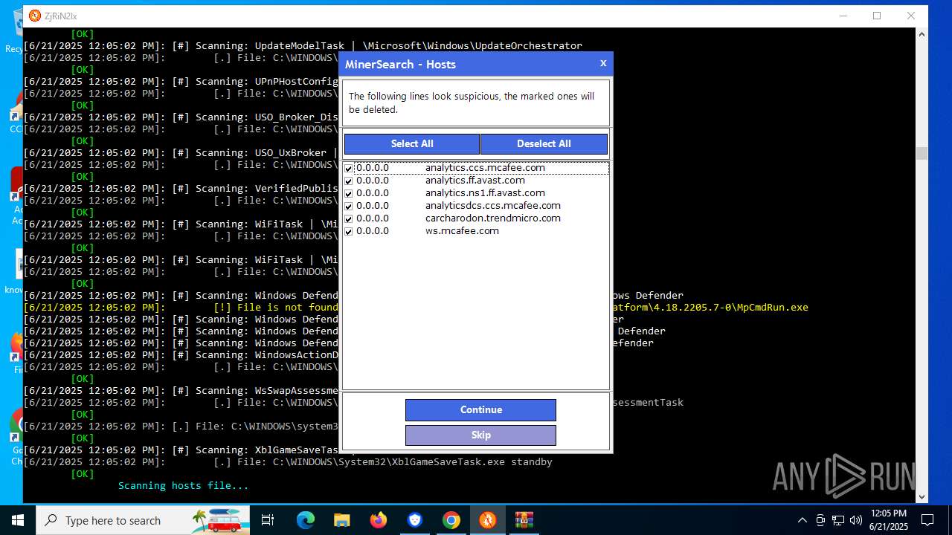Show hidden system tray icons
The width and height of the screenshot is (952, 535).
(802, 520)
